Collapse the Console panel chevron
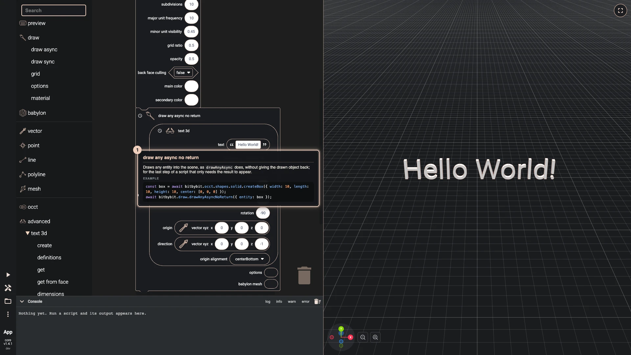The width and height of the screenshot is (631, 355). [22, 301]
